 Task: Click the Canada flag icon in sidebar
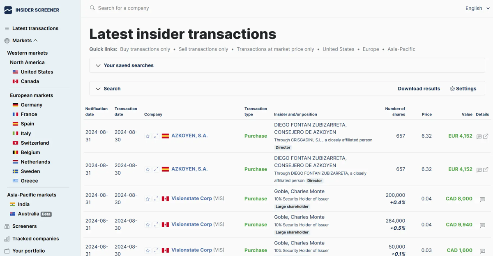click(x=15, y=81)
